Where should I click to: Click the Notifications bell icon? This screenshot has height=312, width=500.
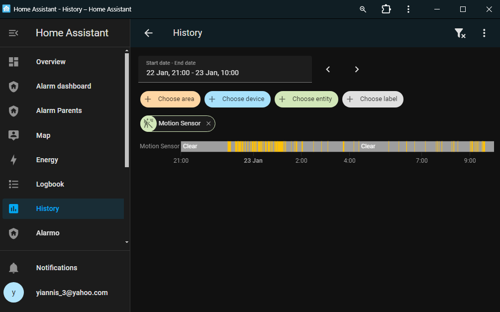13,268
